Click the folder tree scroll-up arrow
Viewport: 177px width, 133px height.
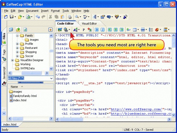(51, 36)
